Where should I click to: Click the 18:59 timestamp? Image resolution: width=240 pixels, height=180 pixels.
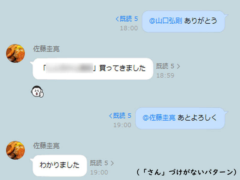(x=165, y=75)
